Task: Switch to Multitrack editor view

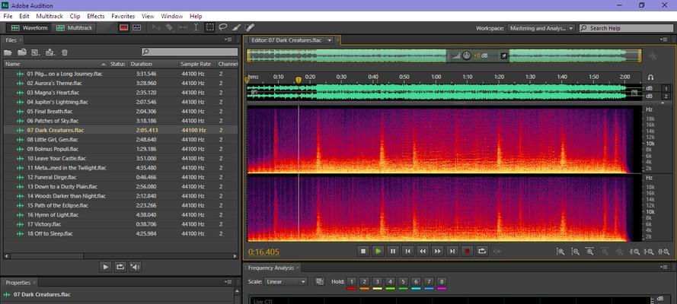Action: click(75, 28)
